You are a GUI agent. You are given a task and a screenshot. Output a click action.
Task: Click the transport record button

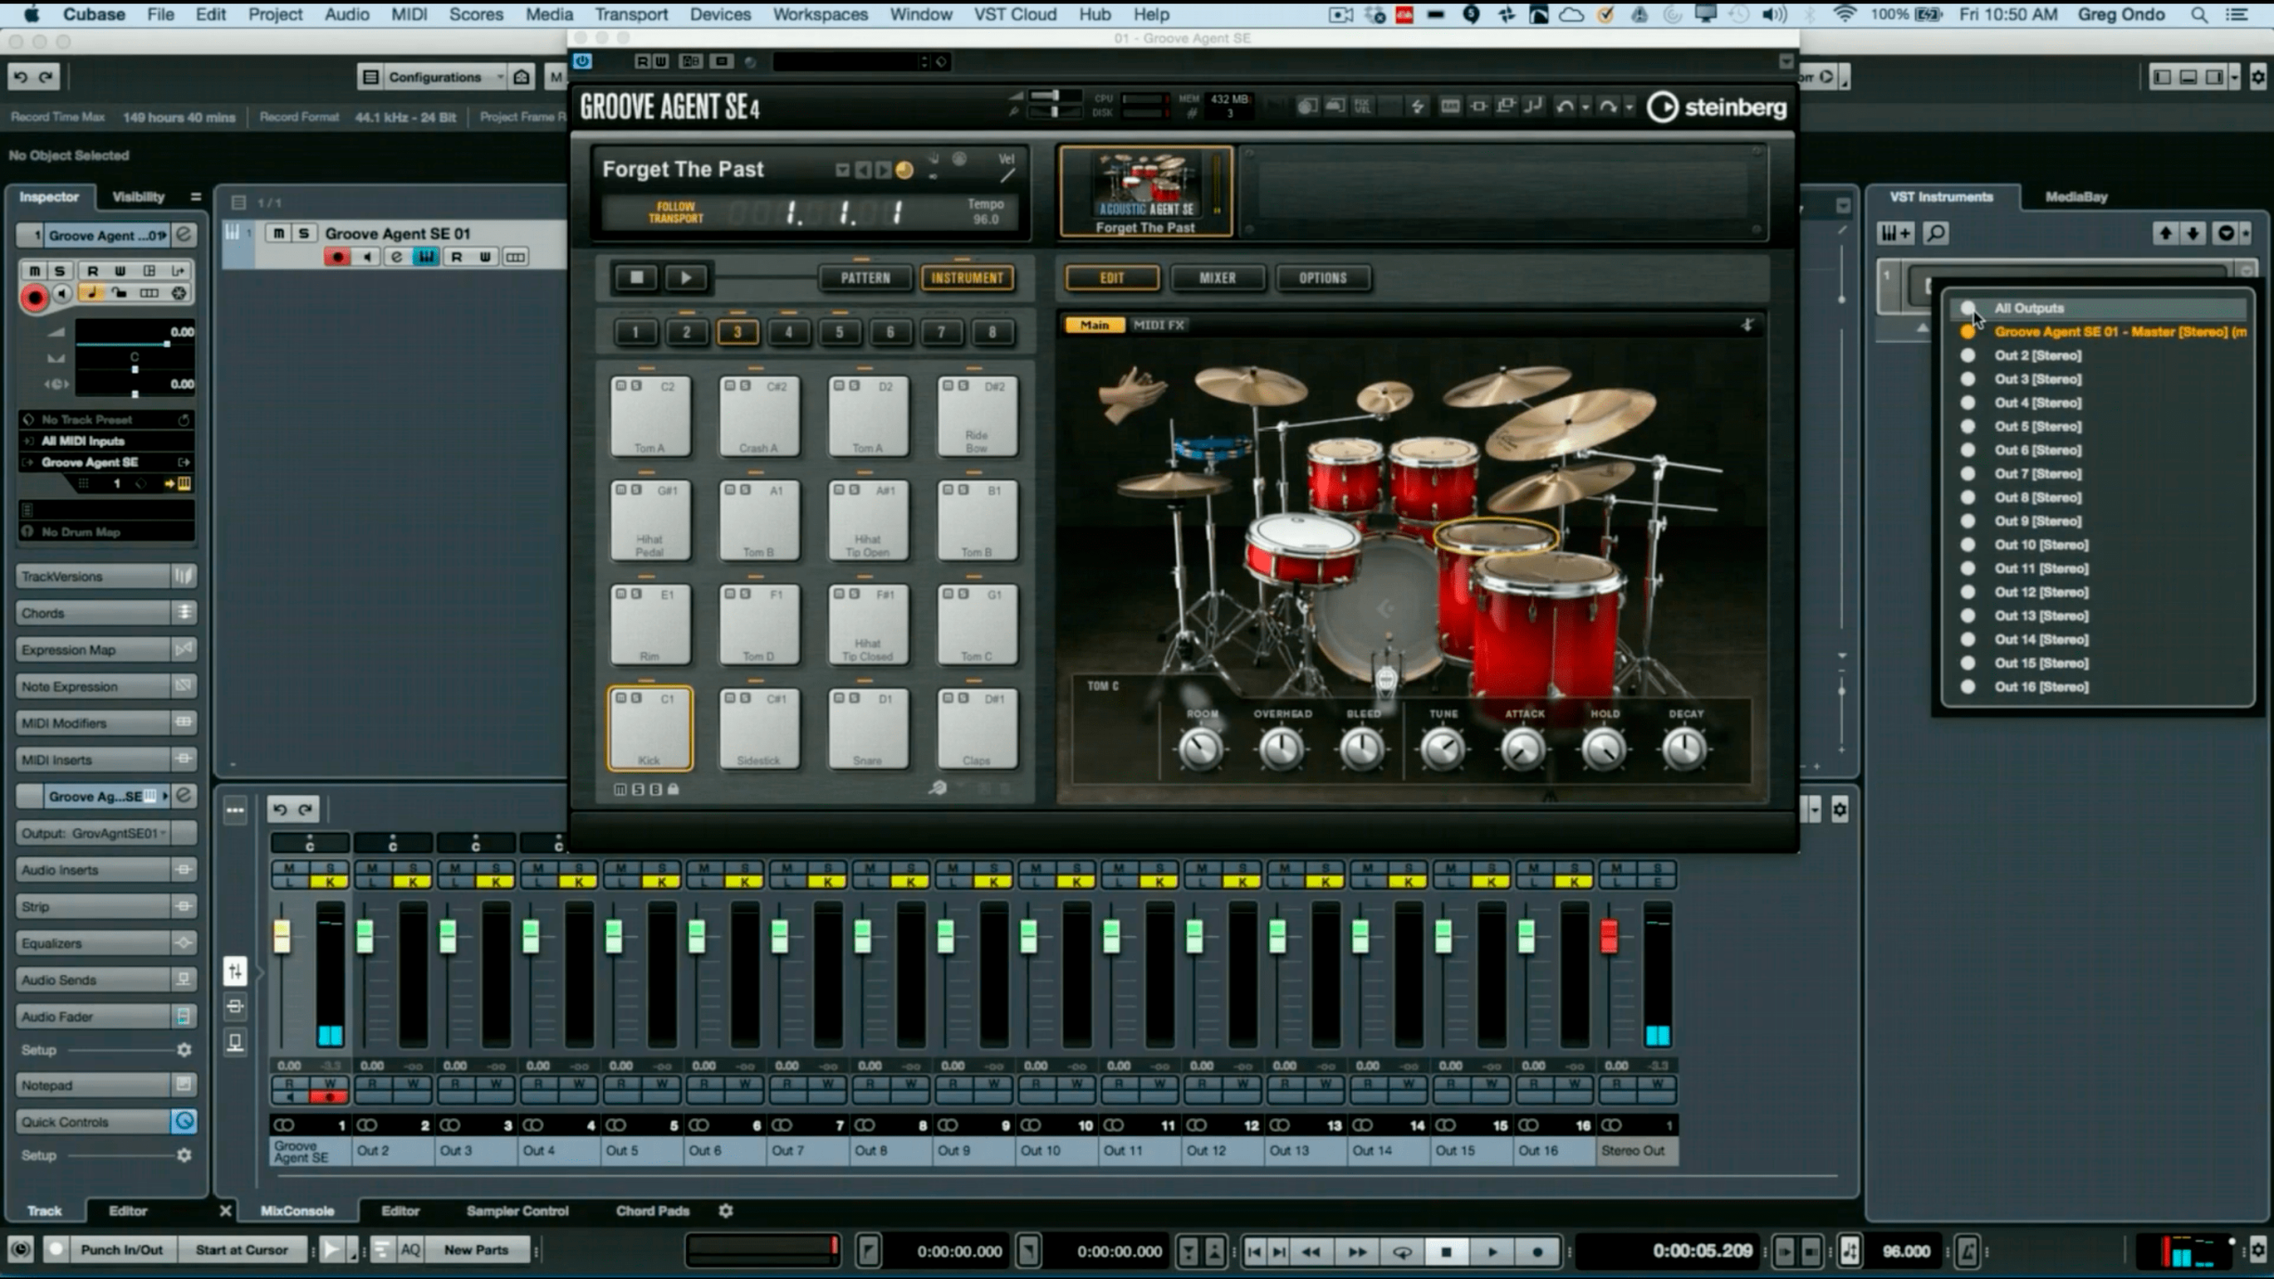click(x=1538, y=1251)
